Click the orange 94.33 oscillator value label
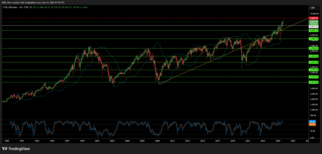322x154 pixels. point(313,124)
